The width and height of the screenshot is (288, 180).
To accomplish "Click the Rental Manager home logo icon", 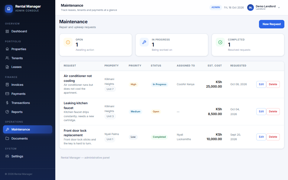I will click(x=9, y=9).
